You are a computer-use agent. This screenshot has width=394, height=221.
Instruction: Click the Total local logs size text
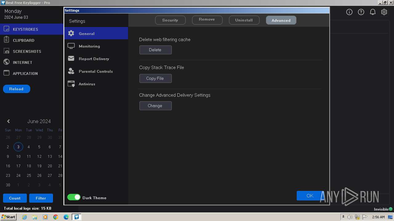click(27, 208)
